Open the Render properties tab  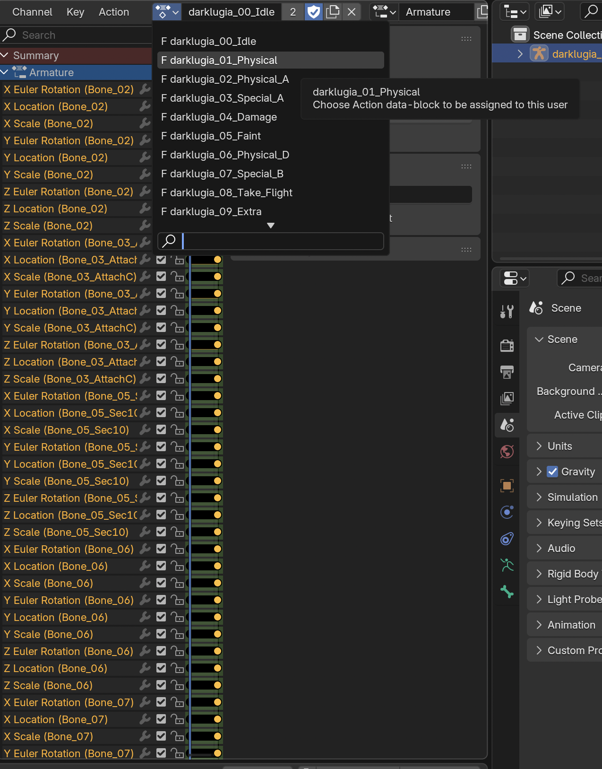pos(507,346)
